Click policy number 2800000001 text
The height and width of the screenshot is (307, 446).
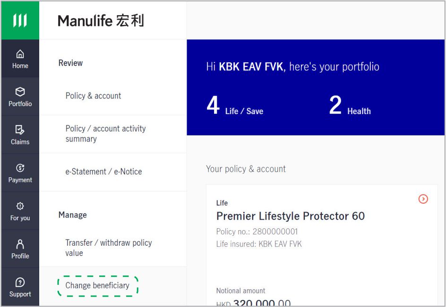[x=257, y=232]
